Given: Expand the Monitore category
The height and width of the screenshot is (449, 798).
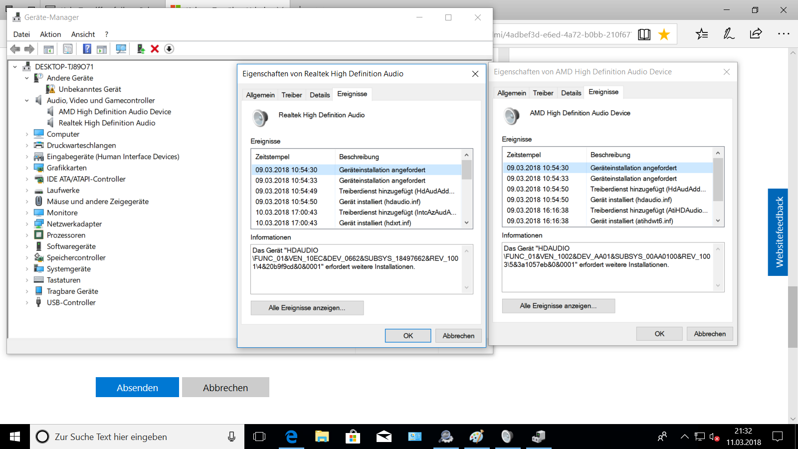Looking at the screenshot, I should tap(27, 213).
